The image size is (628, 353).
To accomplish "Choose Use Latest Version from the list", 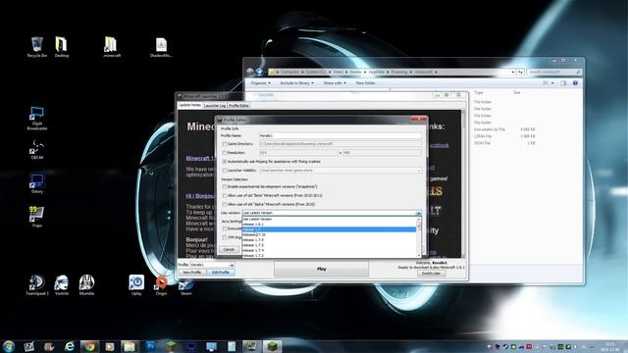I will (330, 220).
